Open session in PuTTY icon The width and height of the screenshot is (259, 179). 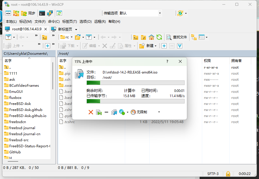tap(50, 13)
